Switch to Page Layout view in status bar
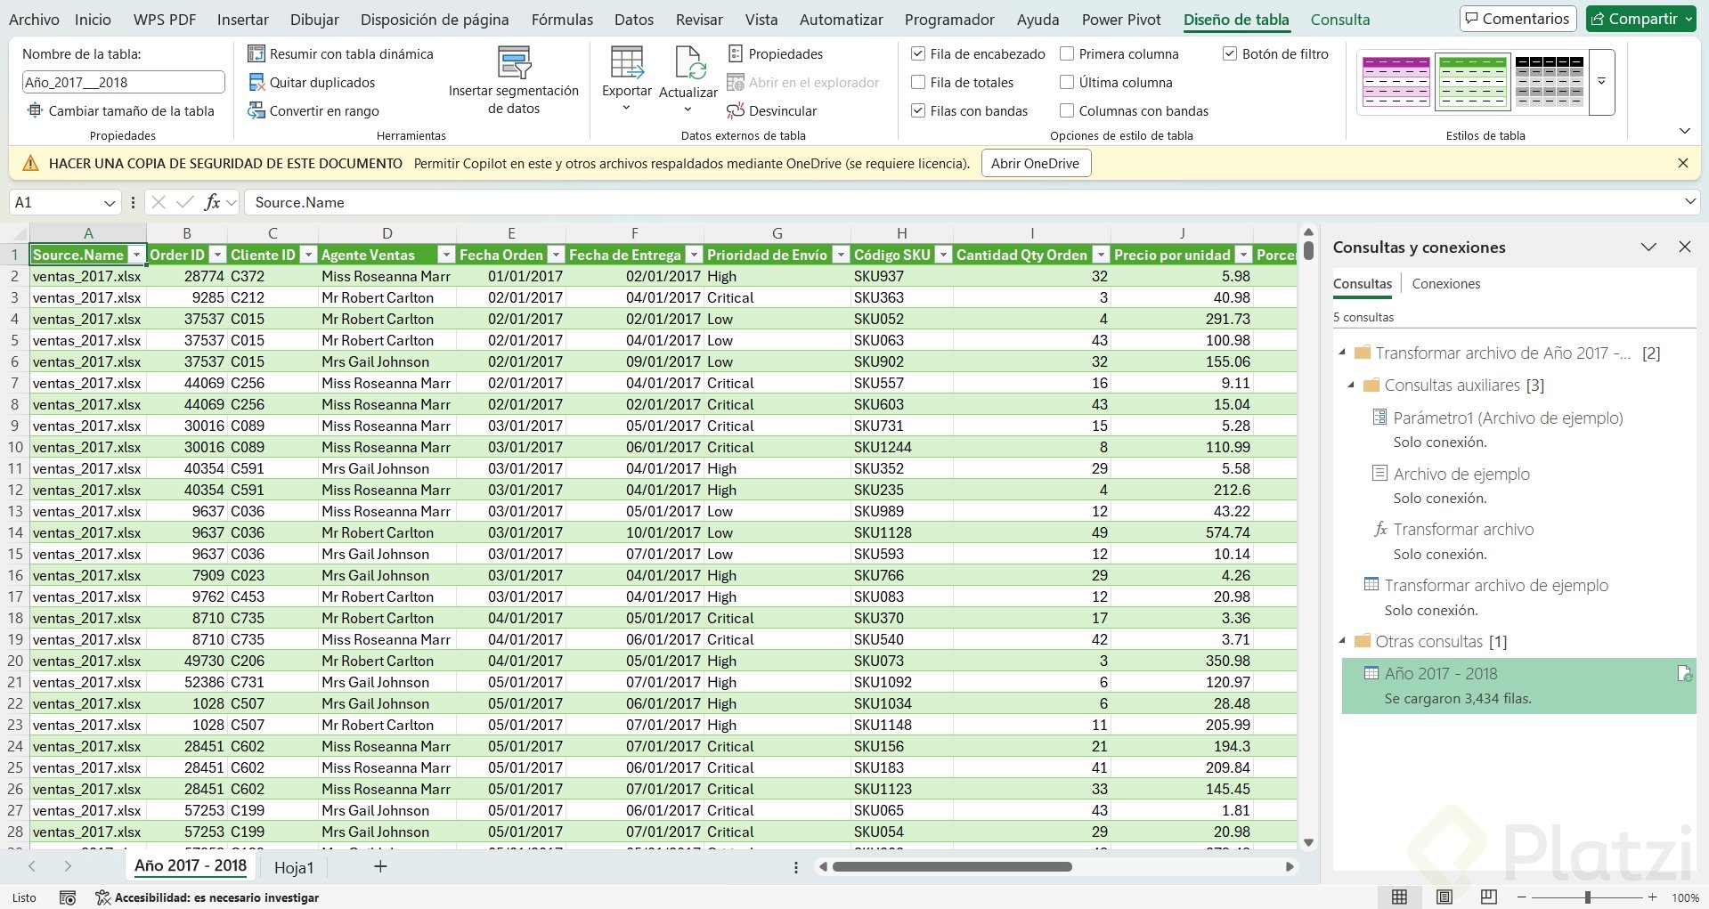The width and height of the screenshot is (1709, 909). pyautogui.click(x=1445, y=897)
